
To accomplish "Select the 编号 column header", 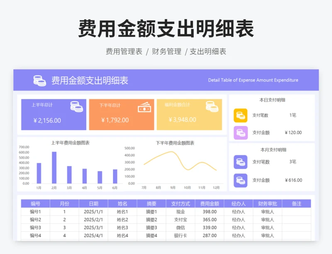I will point(35,204).
